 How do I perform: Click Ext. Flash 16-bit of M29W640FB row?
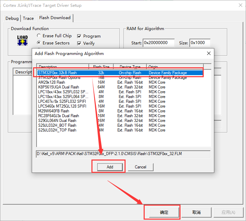pyautogui.click(x=130, y=111)
